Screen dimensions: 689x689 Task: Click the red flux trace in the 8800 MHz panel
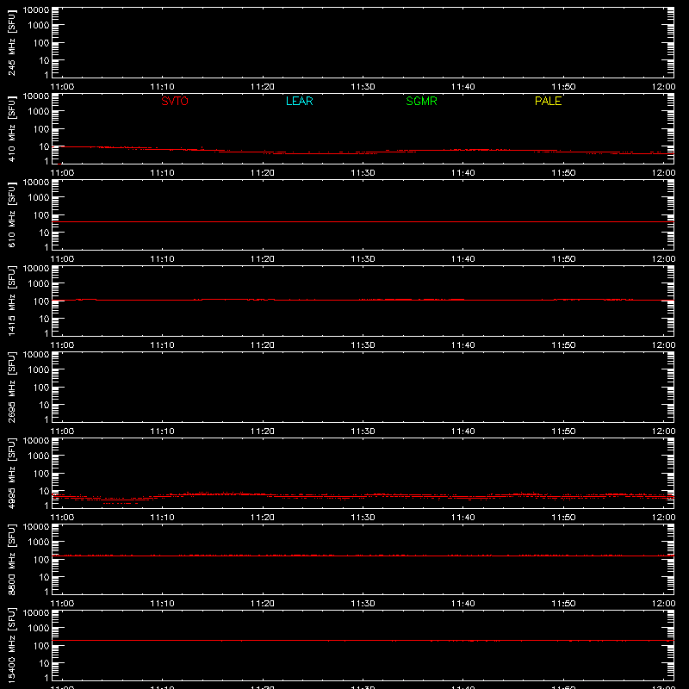point(363,556)
